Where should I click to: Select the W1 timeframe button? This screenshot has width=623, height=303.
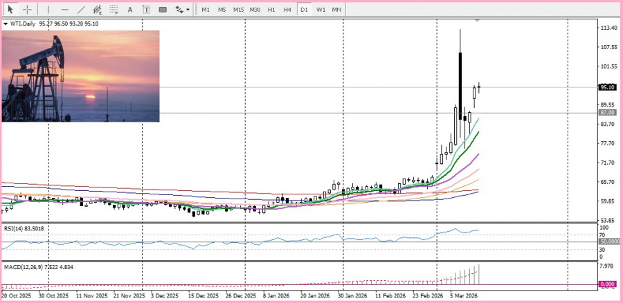320,10
